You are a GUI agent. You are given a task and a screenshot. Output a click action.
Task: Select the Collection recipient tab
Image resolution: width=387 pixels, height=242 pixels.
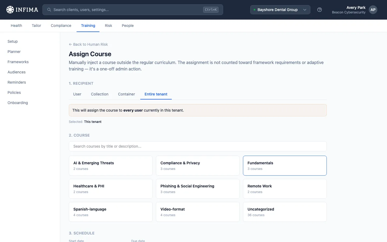(100, 94)
